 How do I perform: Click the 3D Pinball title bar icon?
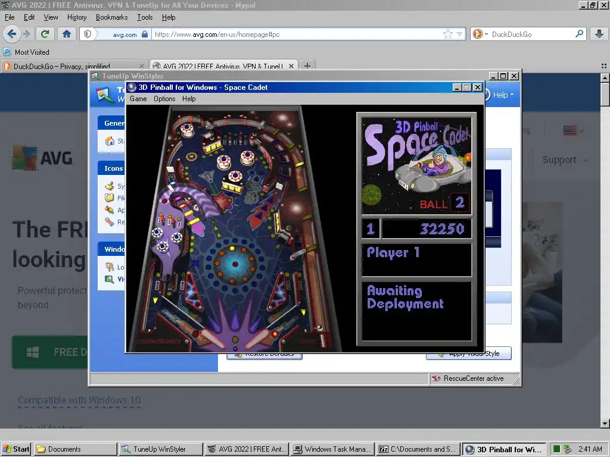tap(132, 87)
